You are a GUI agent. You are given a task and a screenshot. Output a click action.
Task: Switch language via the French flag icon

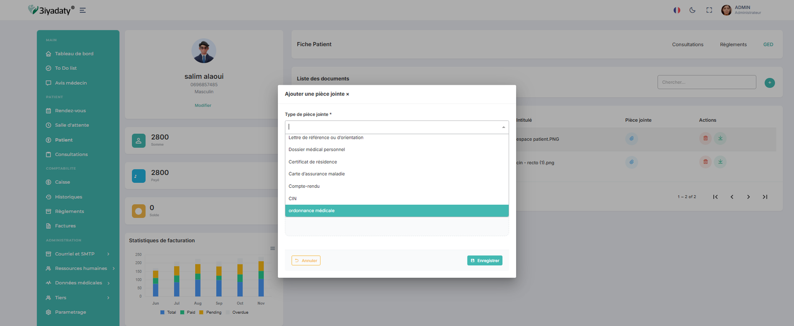(x=676, y=10)
